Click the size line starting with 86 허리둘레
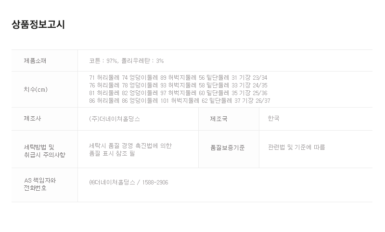385x232 pixels. point(180,101)
